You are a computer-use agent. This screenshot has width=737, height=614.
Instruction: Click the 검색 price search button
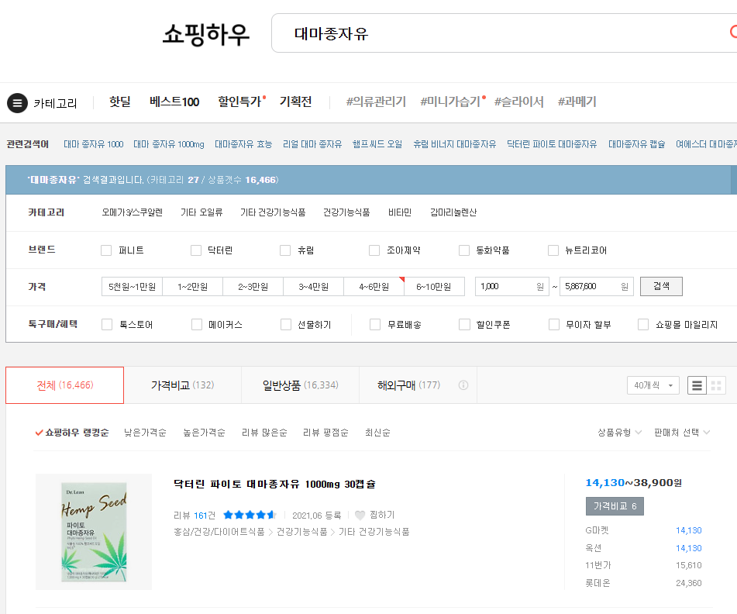click(x=660, y=285)
